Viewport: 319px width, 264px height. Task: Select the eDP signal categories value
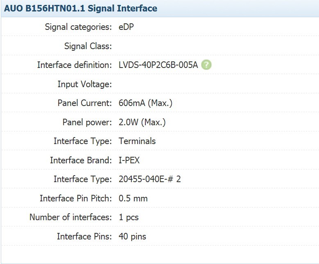tap(126, 27)
